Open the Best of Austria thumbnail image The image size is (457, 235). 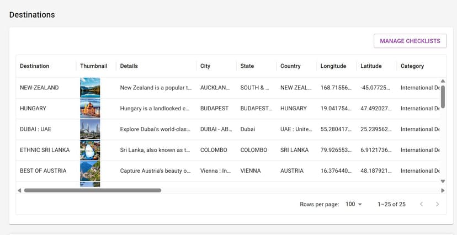click(x=90, y=170)
